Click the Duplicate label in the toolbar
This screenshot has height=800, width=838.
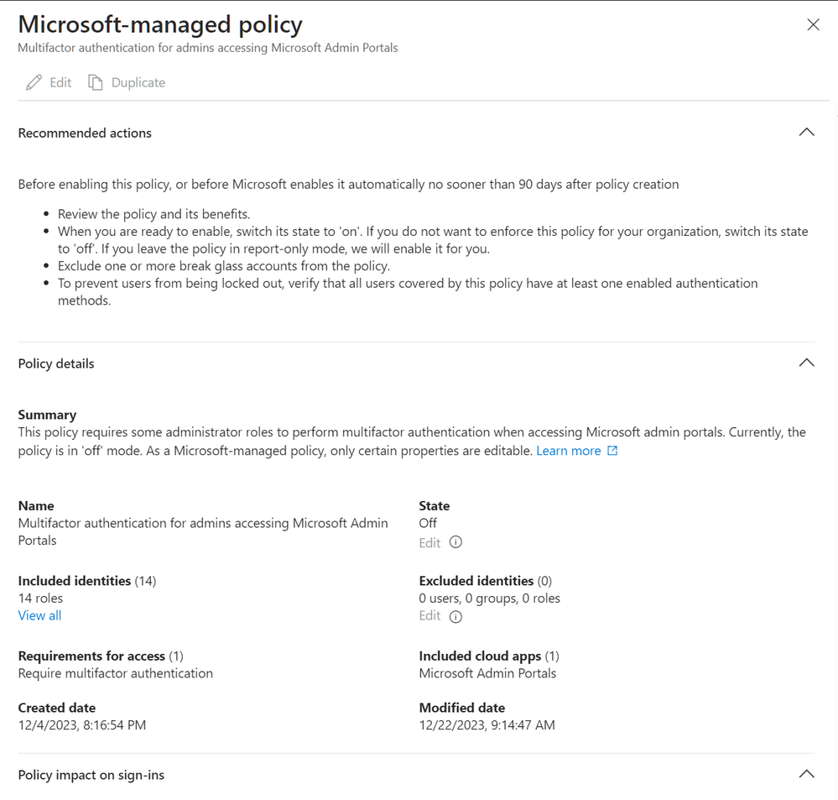coord(138,82)
